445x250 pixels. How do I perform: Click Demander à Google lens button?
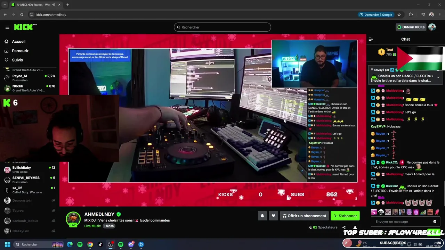pos(376,15)
